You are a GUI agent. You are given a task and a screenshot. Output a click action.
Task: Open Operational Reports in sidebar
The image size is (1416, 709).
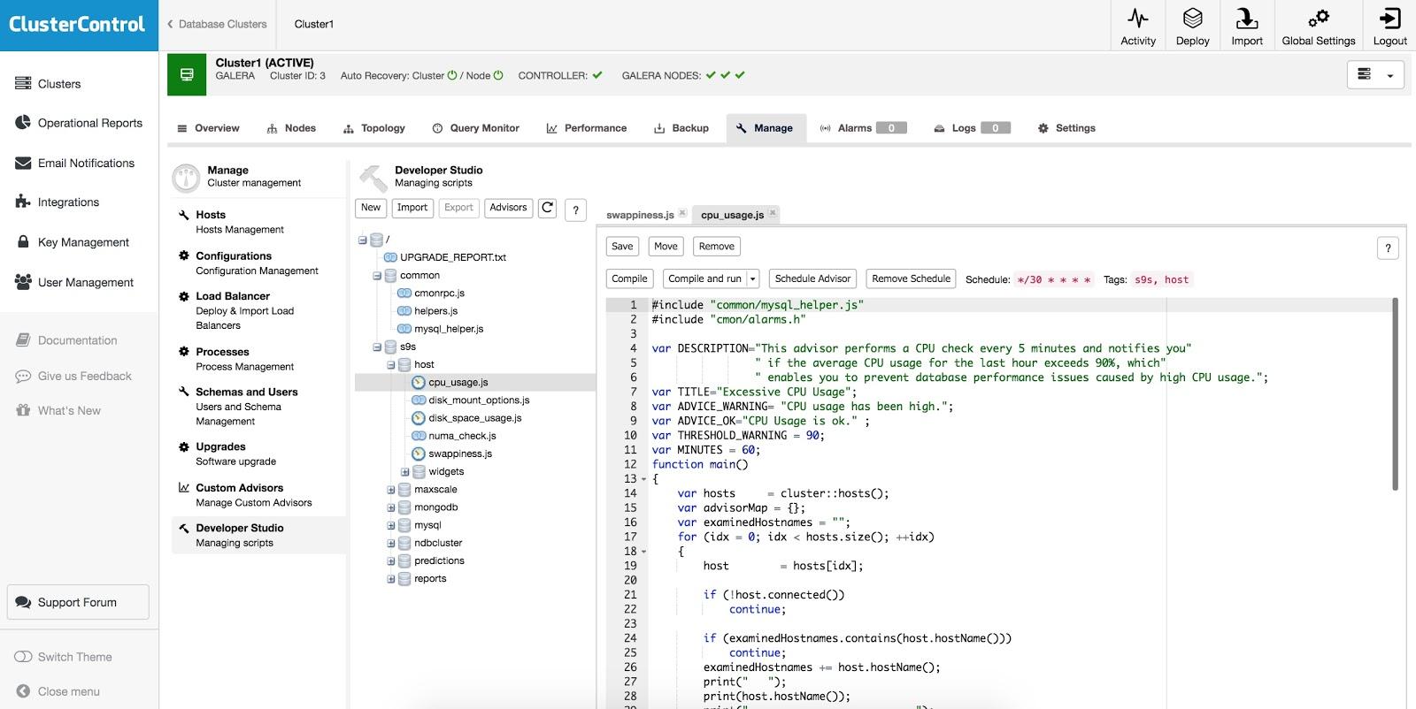click(89, 123)
